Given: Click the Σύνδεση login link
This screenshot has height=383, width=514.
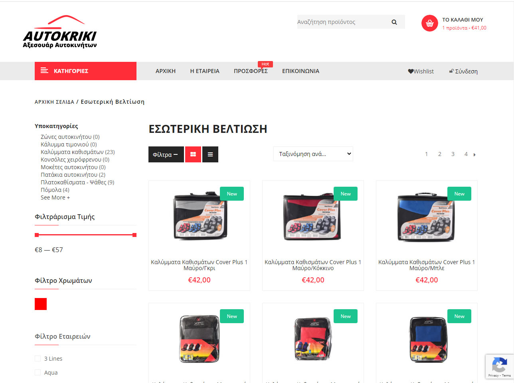Looking at the screenshot, I should point(463,71).
